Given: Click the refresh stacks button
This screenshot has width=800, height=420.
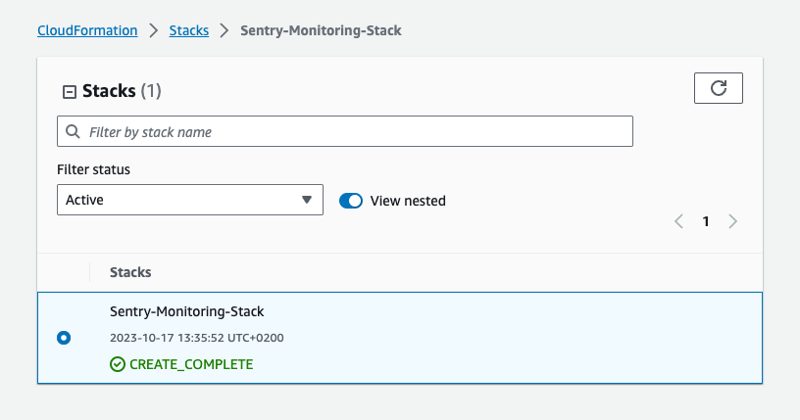Looking at the screenshot, I should click(x=718, y=88).
